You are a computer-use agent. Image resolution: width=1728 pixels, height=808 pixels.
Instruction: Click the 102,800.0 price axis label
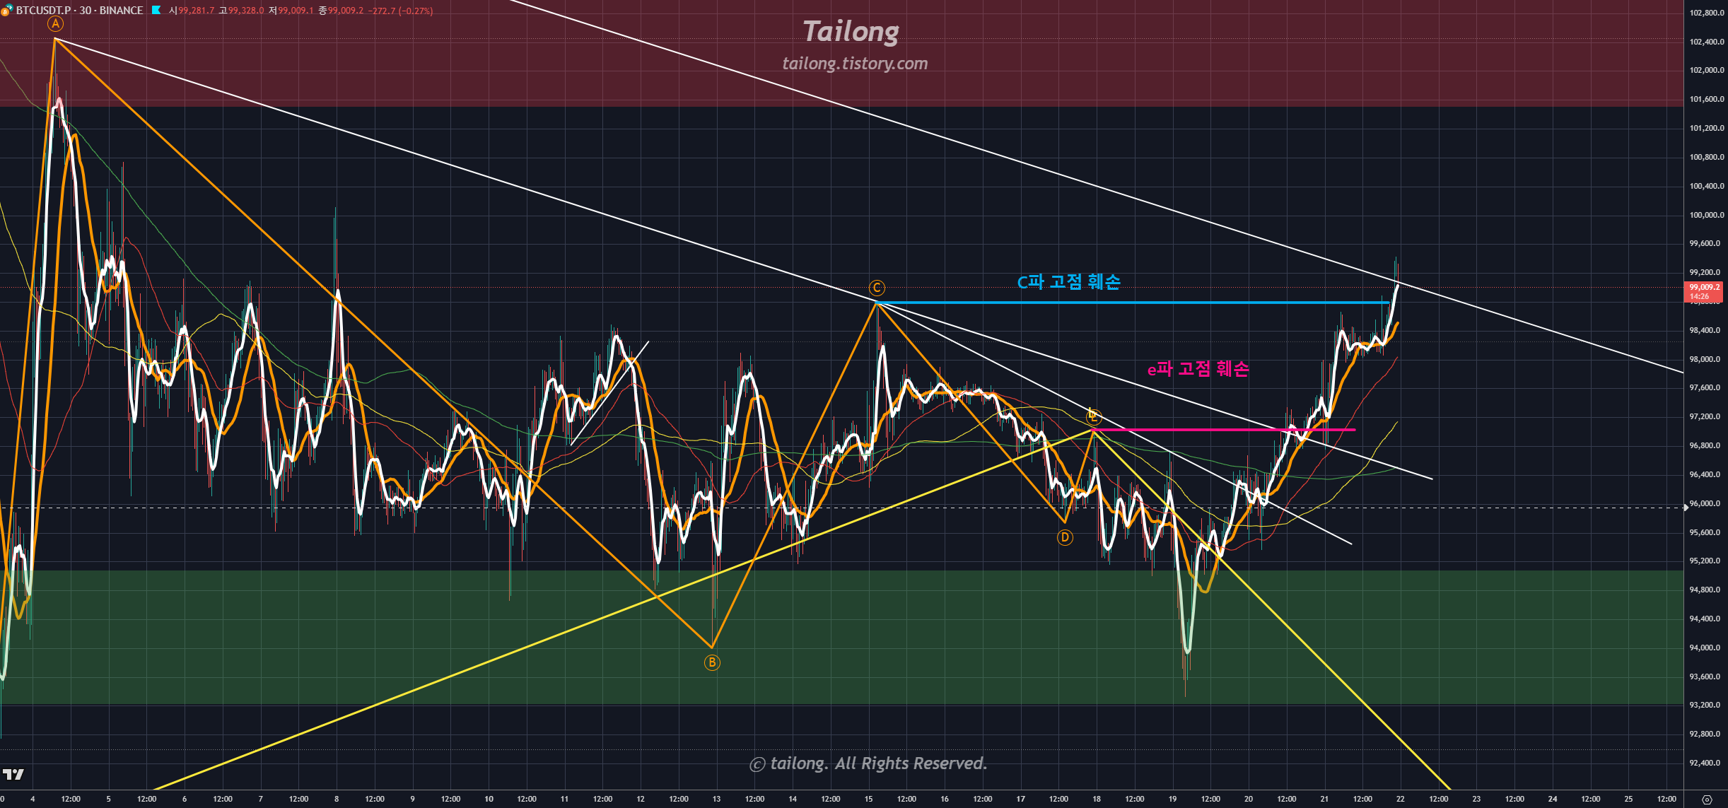1706,13
